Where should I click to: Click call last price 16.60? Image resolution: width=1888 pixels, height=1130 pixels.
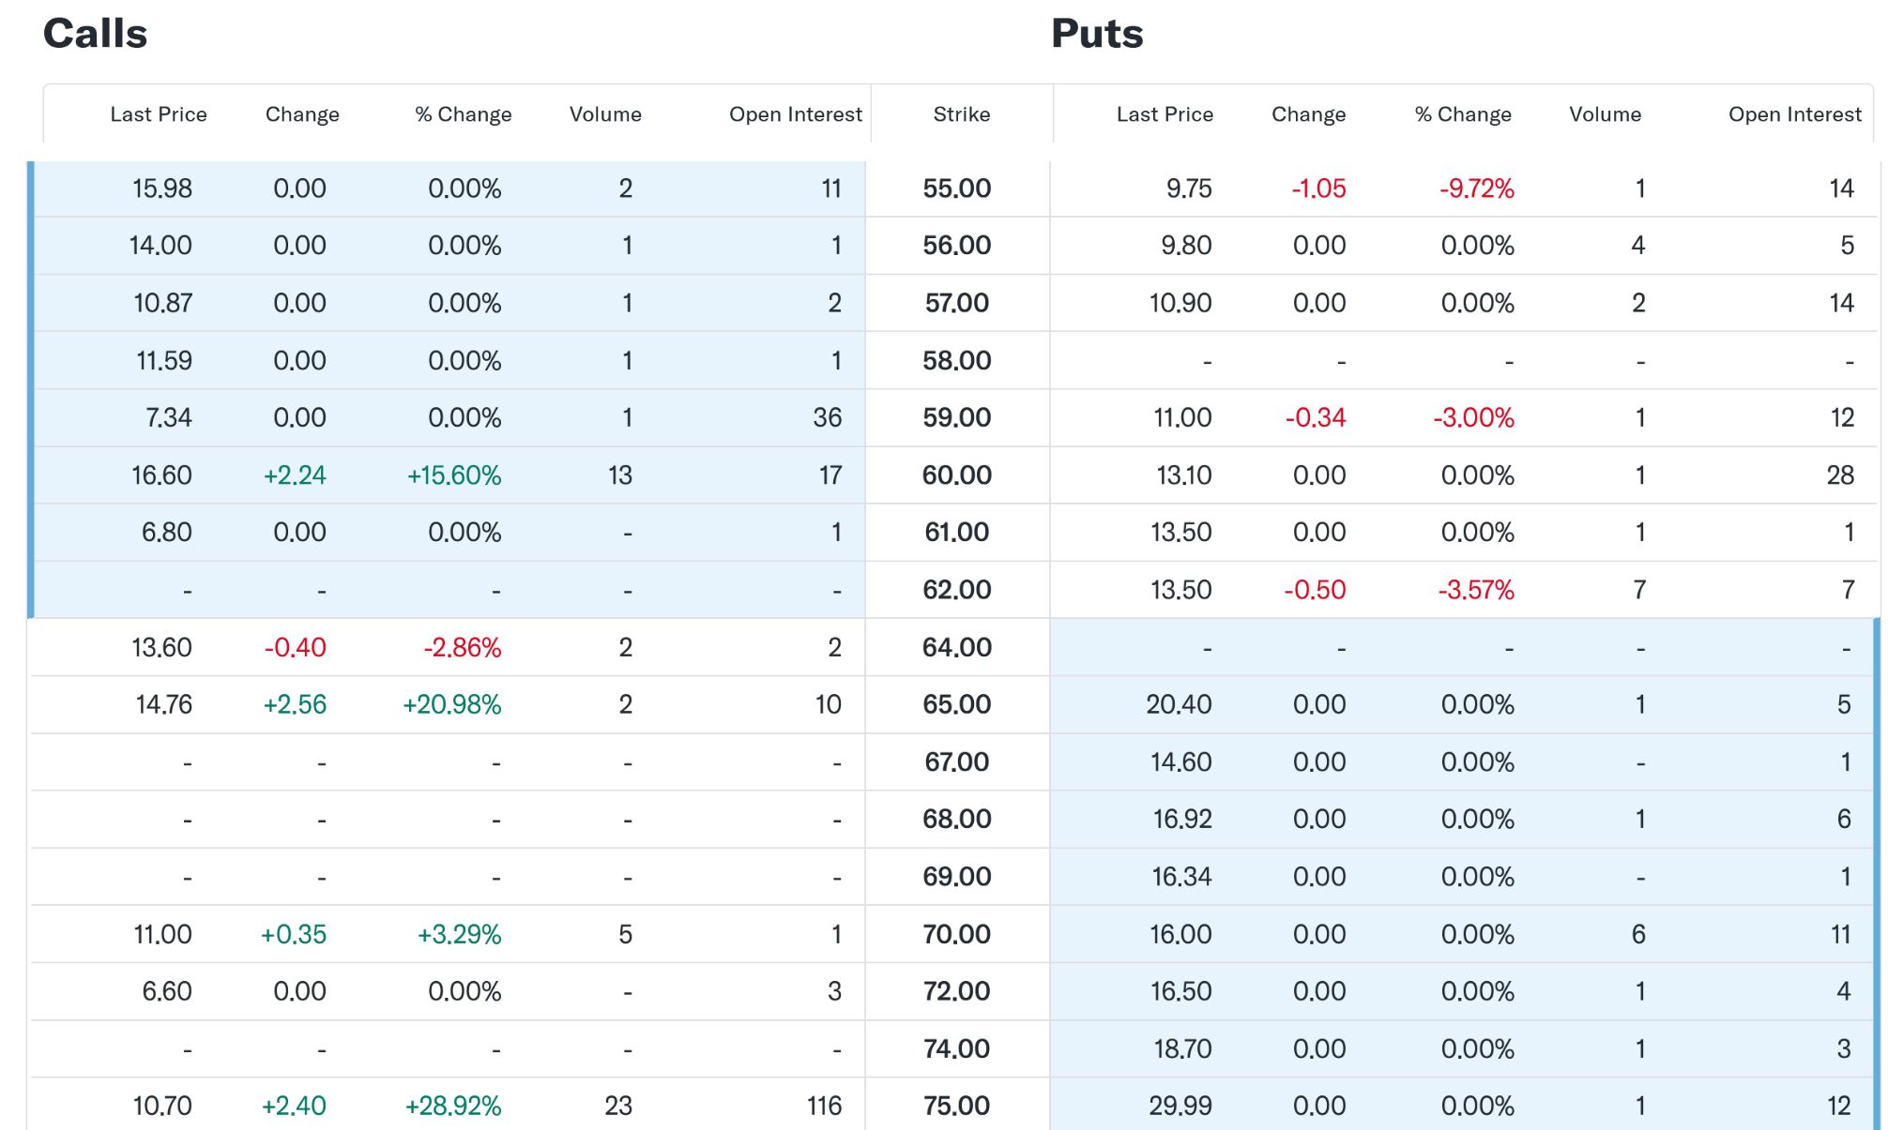click(x=161, y=475)
